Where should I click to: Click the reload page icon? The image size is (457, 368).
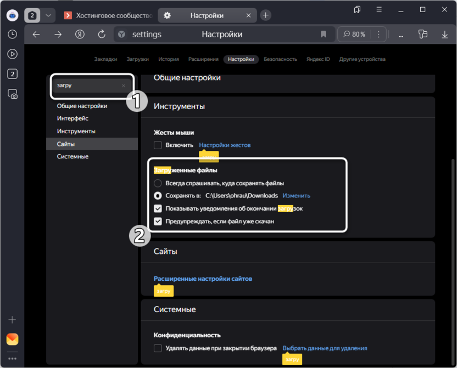point(102,35)
